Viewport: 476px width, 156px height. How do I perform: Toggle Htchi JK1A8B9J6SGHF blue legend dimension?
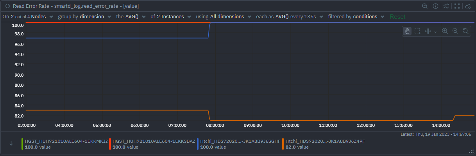point(239,144)
